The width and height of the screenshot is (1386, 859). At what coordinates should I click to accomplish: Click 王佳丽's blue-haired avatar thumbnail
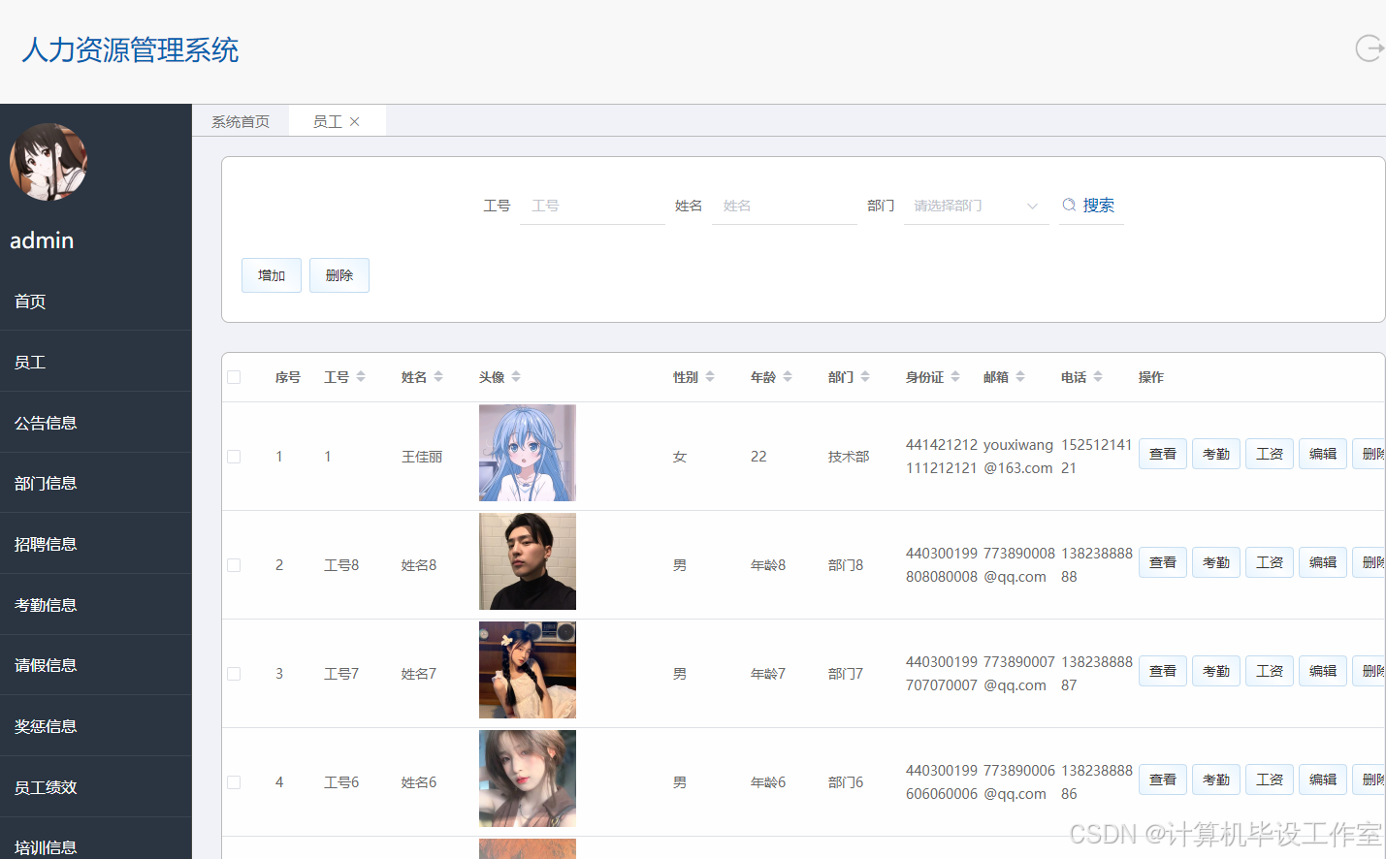528,453
